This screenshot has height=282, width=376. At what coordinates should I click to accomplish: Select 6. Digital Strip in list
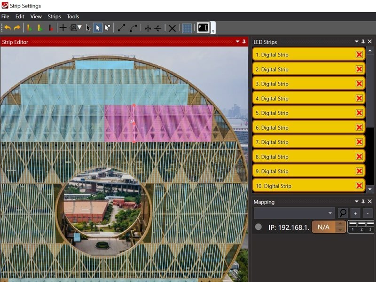309,127
